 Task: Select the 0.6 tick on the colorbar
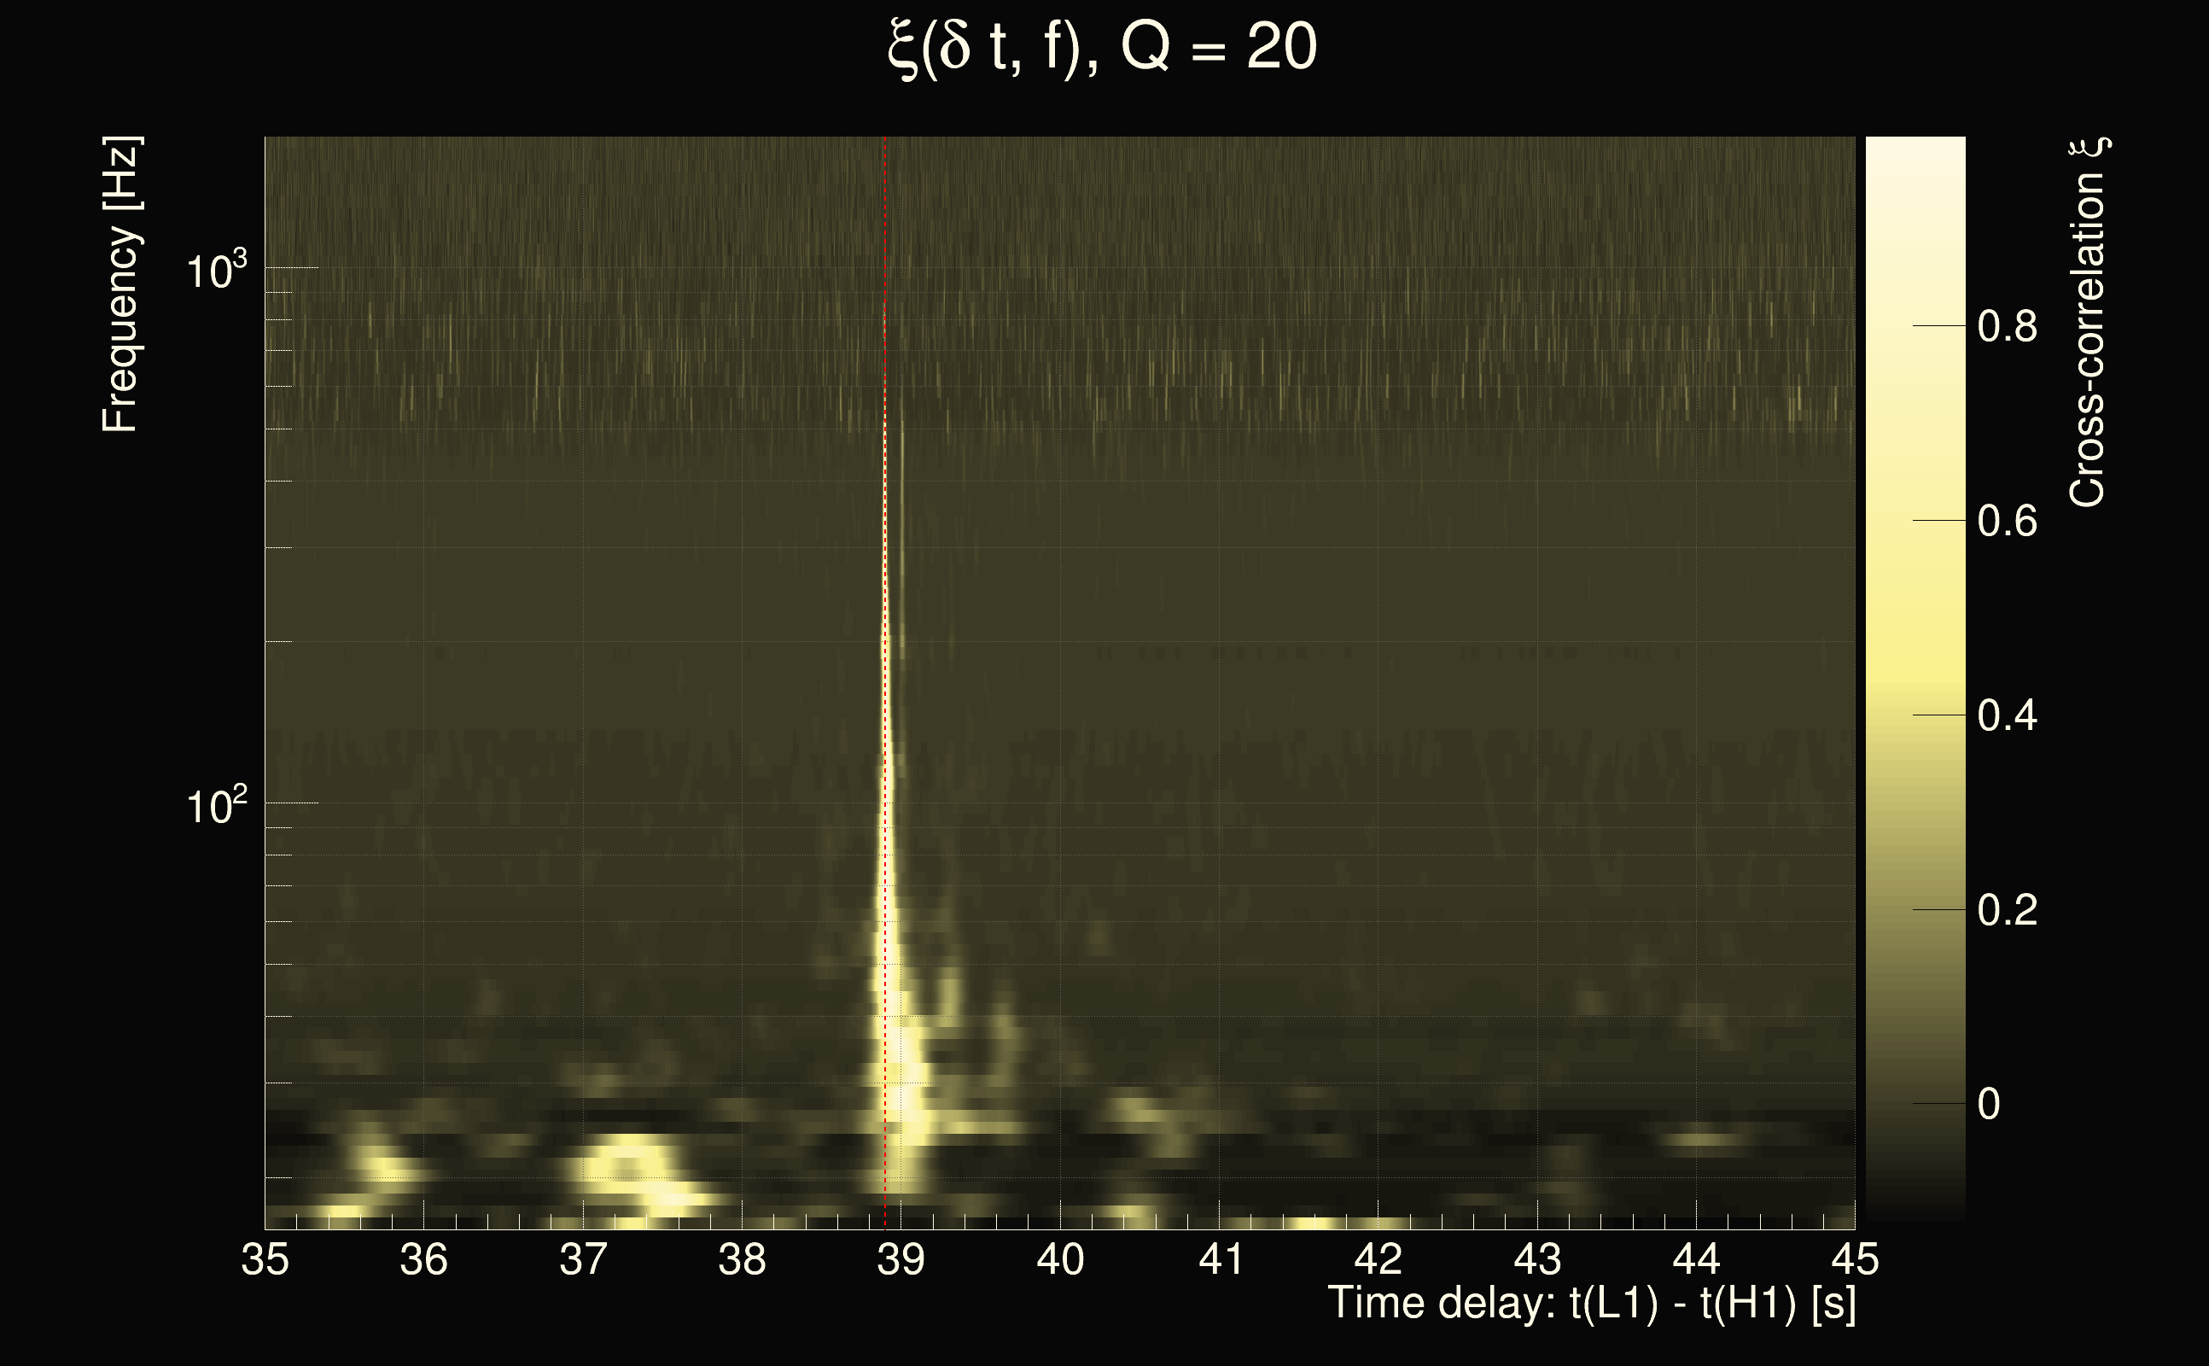click(2007, 522)
